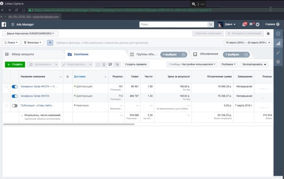
Task: Click the pencil edit icon in sidebar
Action: click(278, 53)
